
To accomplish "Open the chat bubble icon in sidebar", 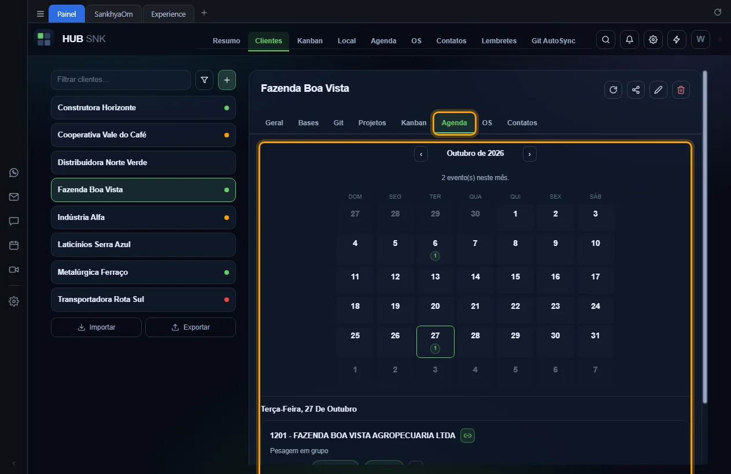I will pos(14,221).
